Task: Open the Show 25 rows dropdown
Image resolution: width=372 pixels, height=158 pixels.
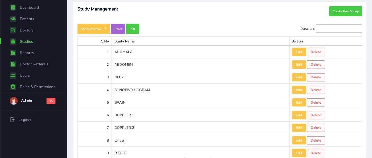Action: coord(94,29)
